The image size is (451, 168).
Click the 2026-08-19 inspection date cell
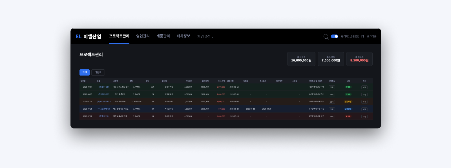click(267, 109)
